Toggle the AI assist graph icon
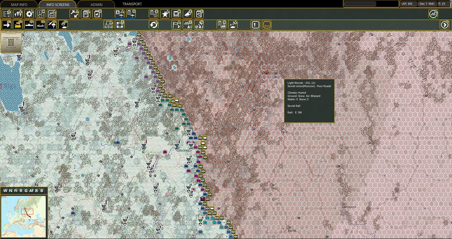The image size is (452, 239). tap(188, 25)
